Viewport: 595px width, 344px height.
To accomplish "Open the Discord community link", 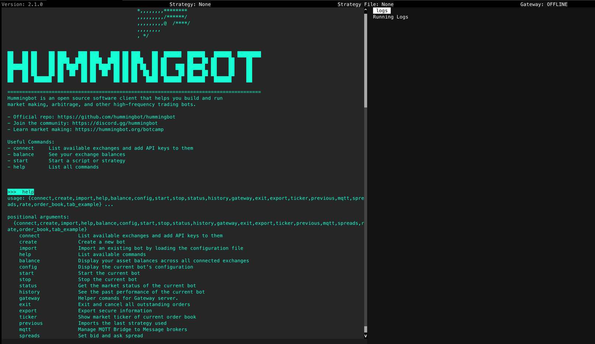I will click(x=115, y=123).
